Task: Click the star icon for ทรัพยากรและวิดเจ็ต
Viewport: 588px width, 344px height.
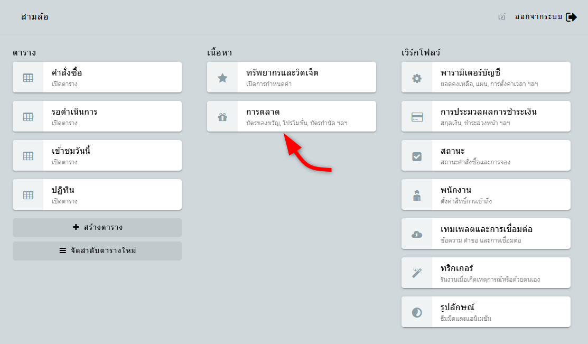Action: point(222,78)
